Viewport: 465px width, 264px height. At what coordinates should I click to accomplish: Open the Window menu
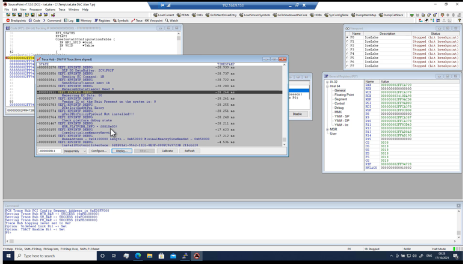tap(73, 10)
